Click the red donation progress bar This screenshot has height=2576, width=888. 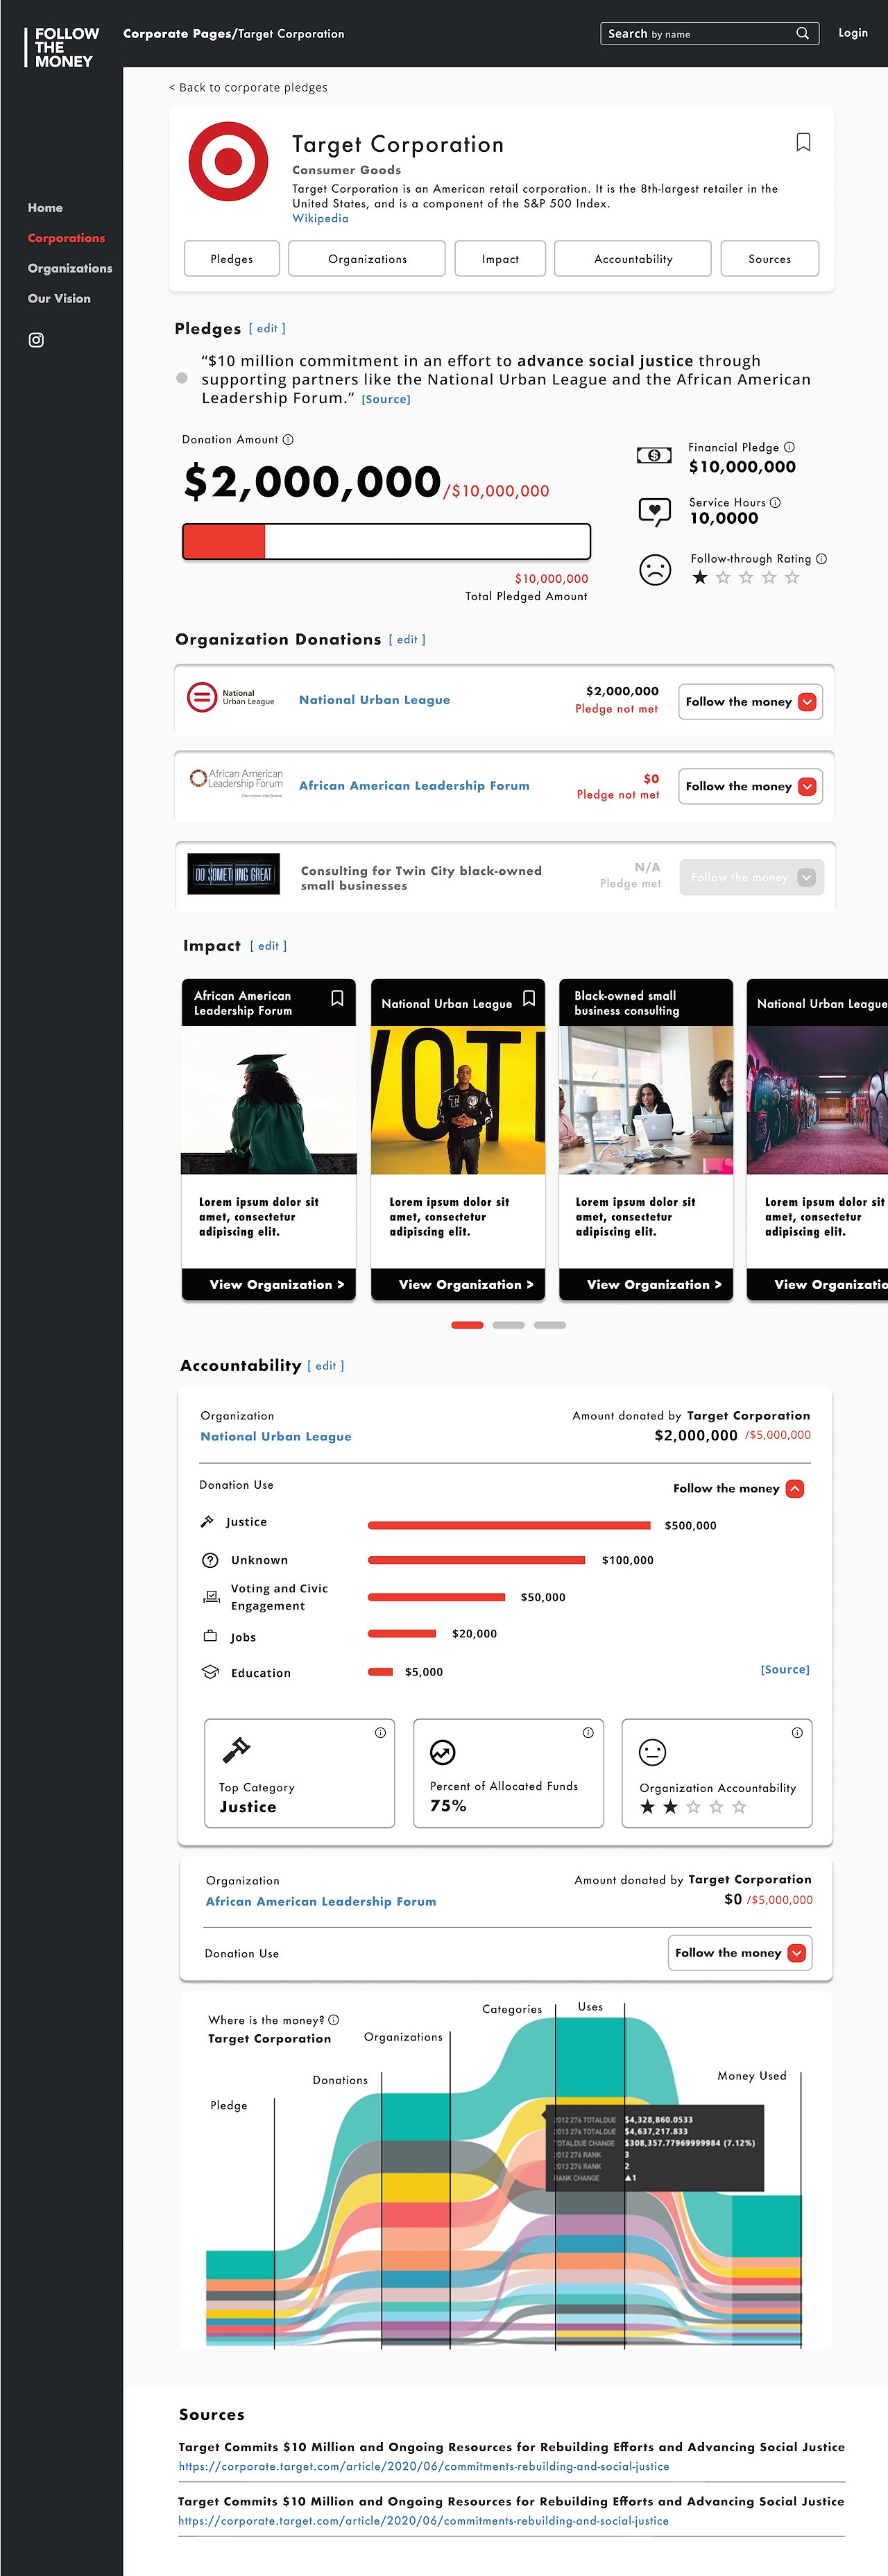(x=224, y=541)
